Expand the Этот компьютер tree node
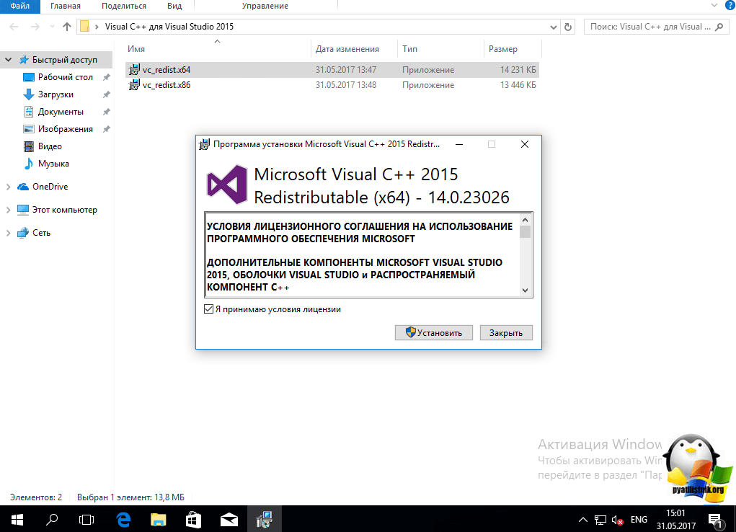 click(9, 210)
